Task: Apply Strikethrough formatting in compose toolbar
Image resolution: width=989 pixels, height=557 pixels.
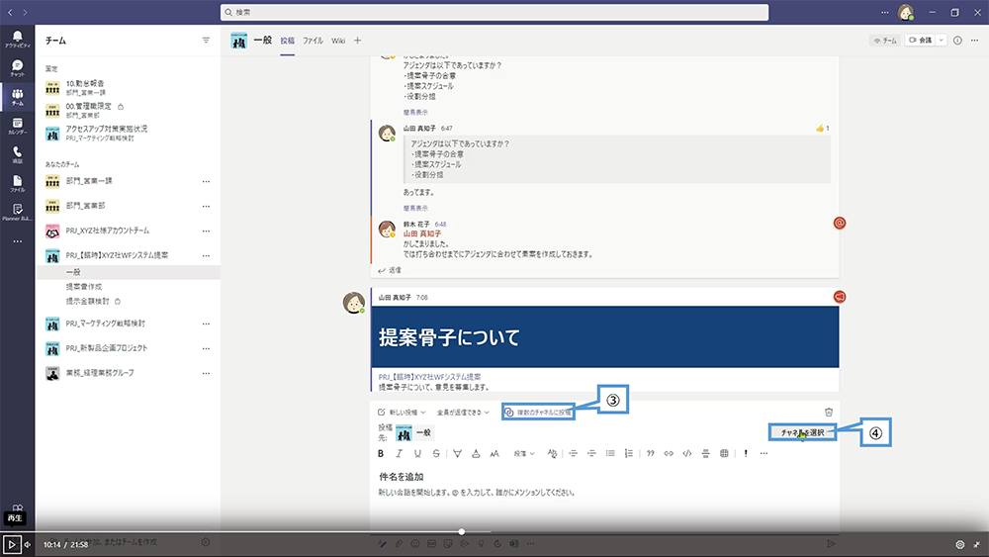Action: (436, 453)
